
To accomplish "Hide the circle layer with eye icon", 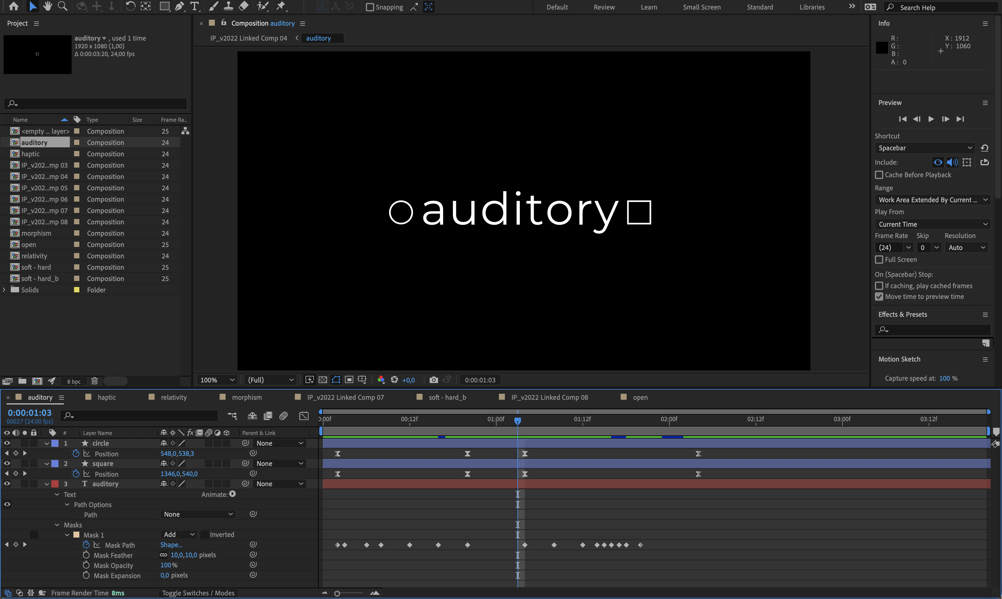I will click(x=7, y=443).
